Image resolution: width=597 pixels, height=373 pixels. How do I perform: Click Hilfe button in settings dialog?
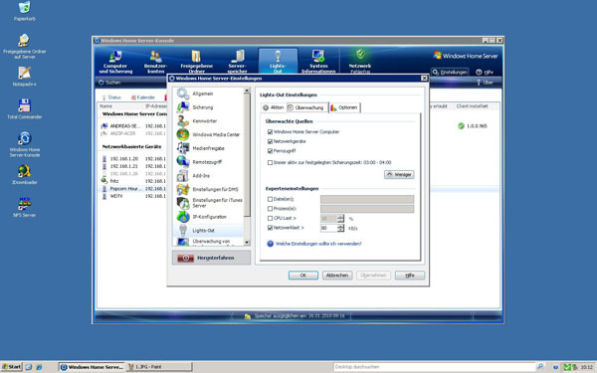point(410,276)
